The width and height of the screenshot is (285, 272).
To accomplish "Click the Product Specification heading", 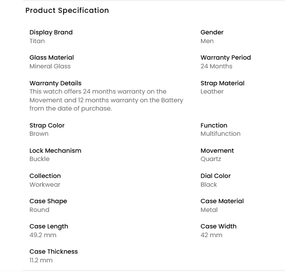I will tap(67, 10).
